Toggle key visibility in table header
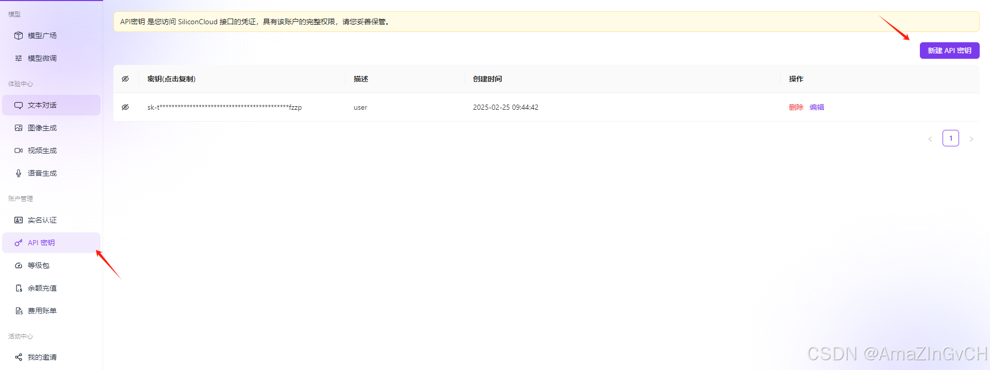990x370 pixels. [x=125, y=79]
